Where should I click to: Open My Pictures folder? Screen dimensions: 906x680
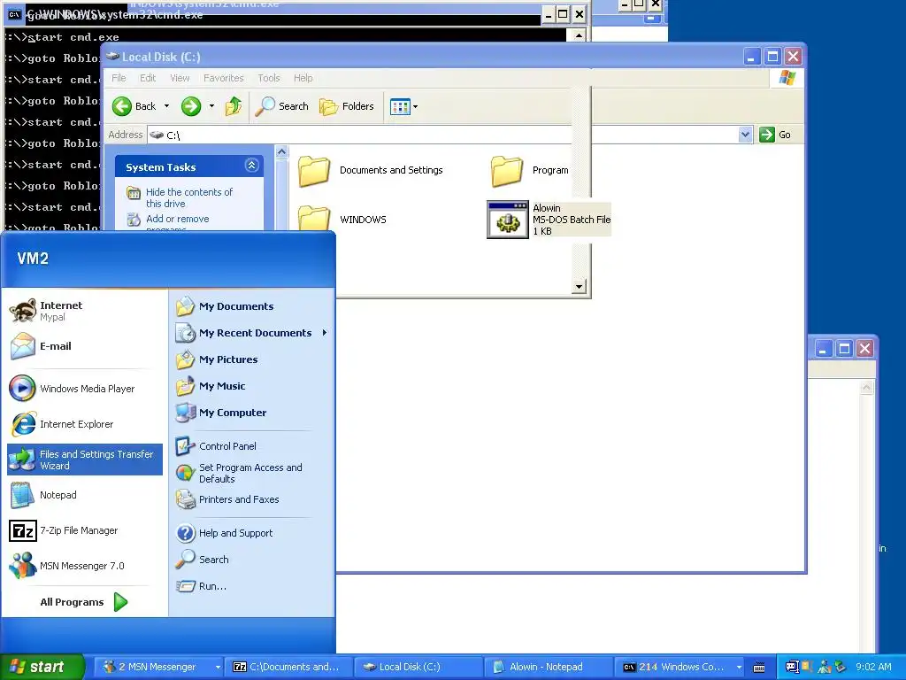(x=252, y=359)
